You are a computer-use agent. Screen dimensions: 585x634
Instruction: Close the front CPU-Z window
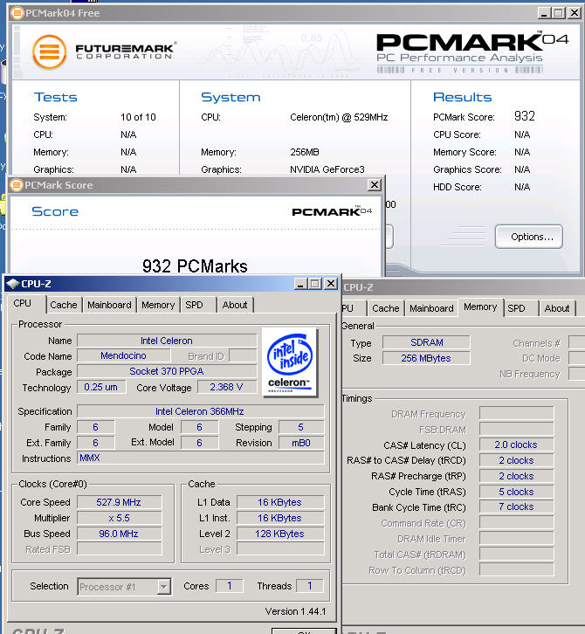[x=331, y=284]
